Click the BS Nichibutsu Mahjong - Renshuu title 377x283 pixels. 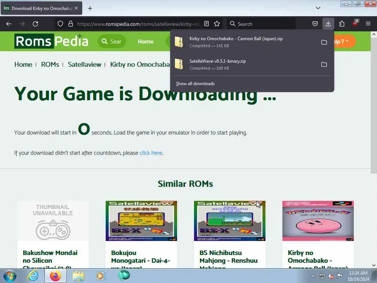(x=228, y=259)
